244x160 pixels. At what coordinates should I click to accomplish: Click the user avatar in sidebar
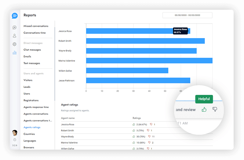click(x=15, y=133)
